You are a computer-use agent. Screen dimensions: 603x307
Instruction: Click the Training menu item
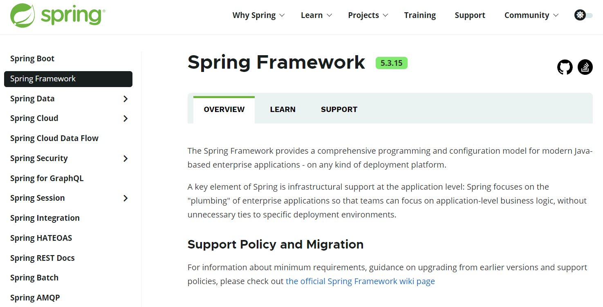click(420, 15)
